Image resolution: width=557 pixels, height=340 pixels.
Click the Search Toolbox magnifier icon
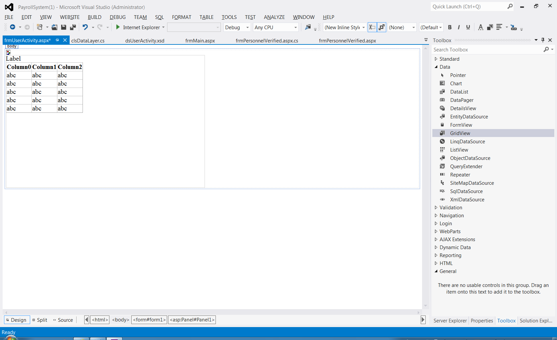point(546,49)
